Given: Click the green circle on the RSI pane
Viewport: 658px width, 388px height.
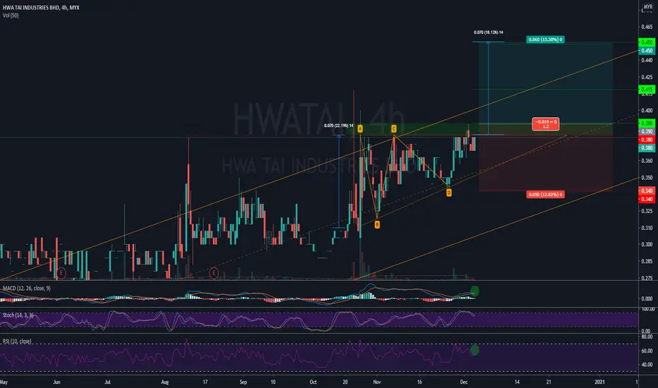Looking at the screenshot, I should pos(474,350).
